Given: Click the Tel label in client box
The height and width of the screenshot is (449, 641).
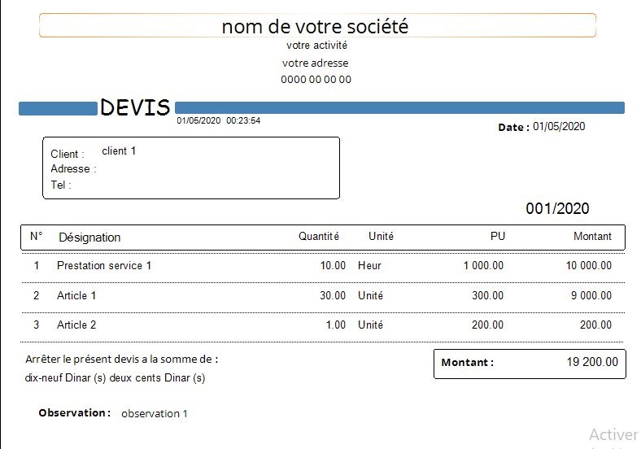Looking at the screenshot, I should click(61, 185).
